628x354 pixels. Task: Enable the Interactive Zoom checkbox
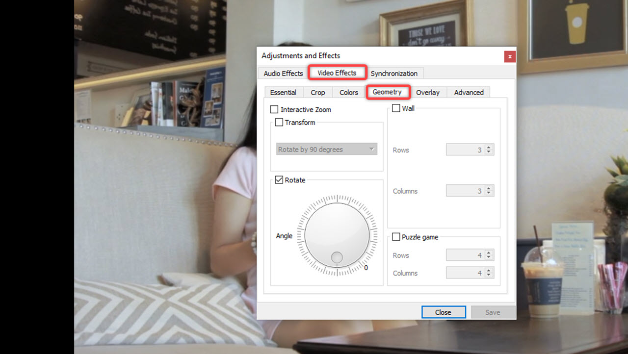274,109
